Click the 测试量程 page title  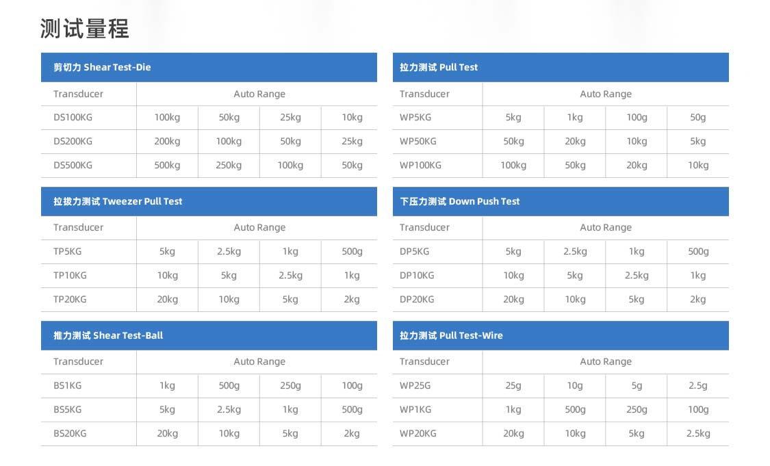click(x=84, y=29)
